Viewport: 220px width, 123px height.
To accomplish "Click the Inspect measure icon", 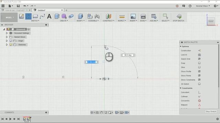I will (x=122, y=16).
